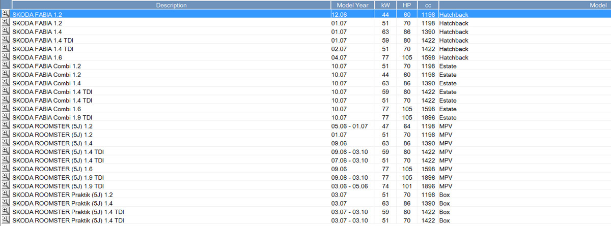Select 'SKODA ROOMSTER Praktik (5J) 1.2' description text
Screen dimensions: 611x226
63,195
